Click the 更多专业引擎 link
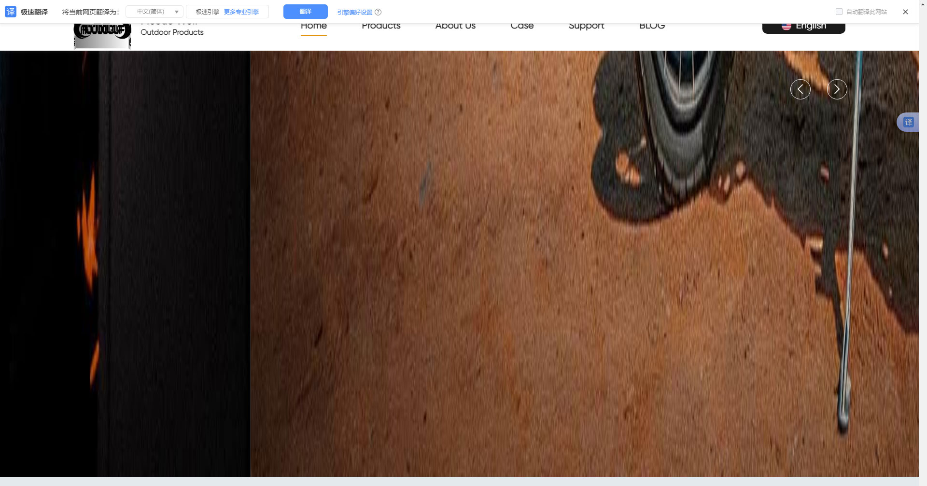 click(241, 12)
